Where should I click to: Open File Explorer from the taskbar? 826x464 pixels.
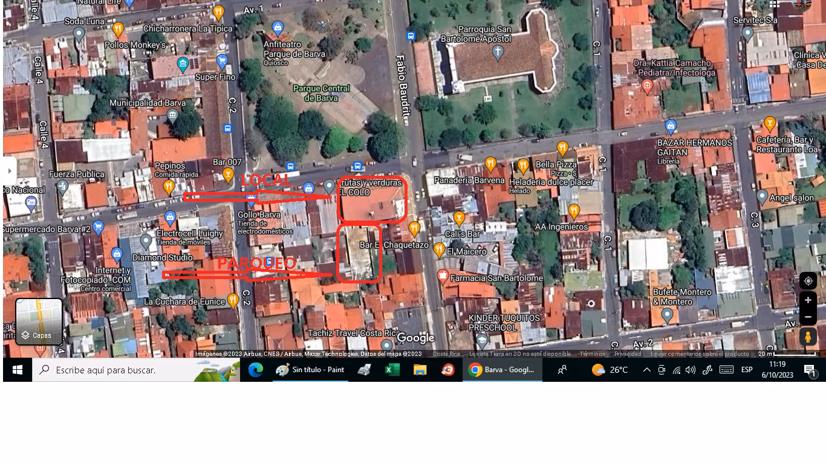click(x=420, y=370)
